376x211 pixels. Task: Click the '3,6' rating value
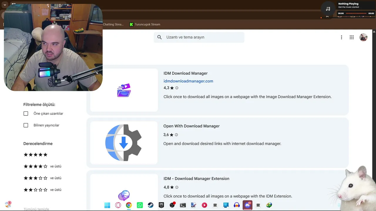tap(166, 135)
